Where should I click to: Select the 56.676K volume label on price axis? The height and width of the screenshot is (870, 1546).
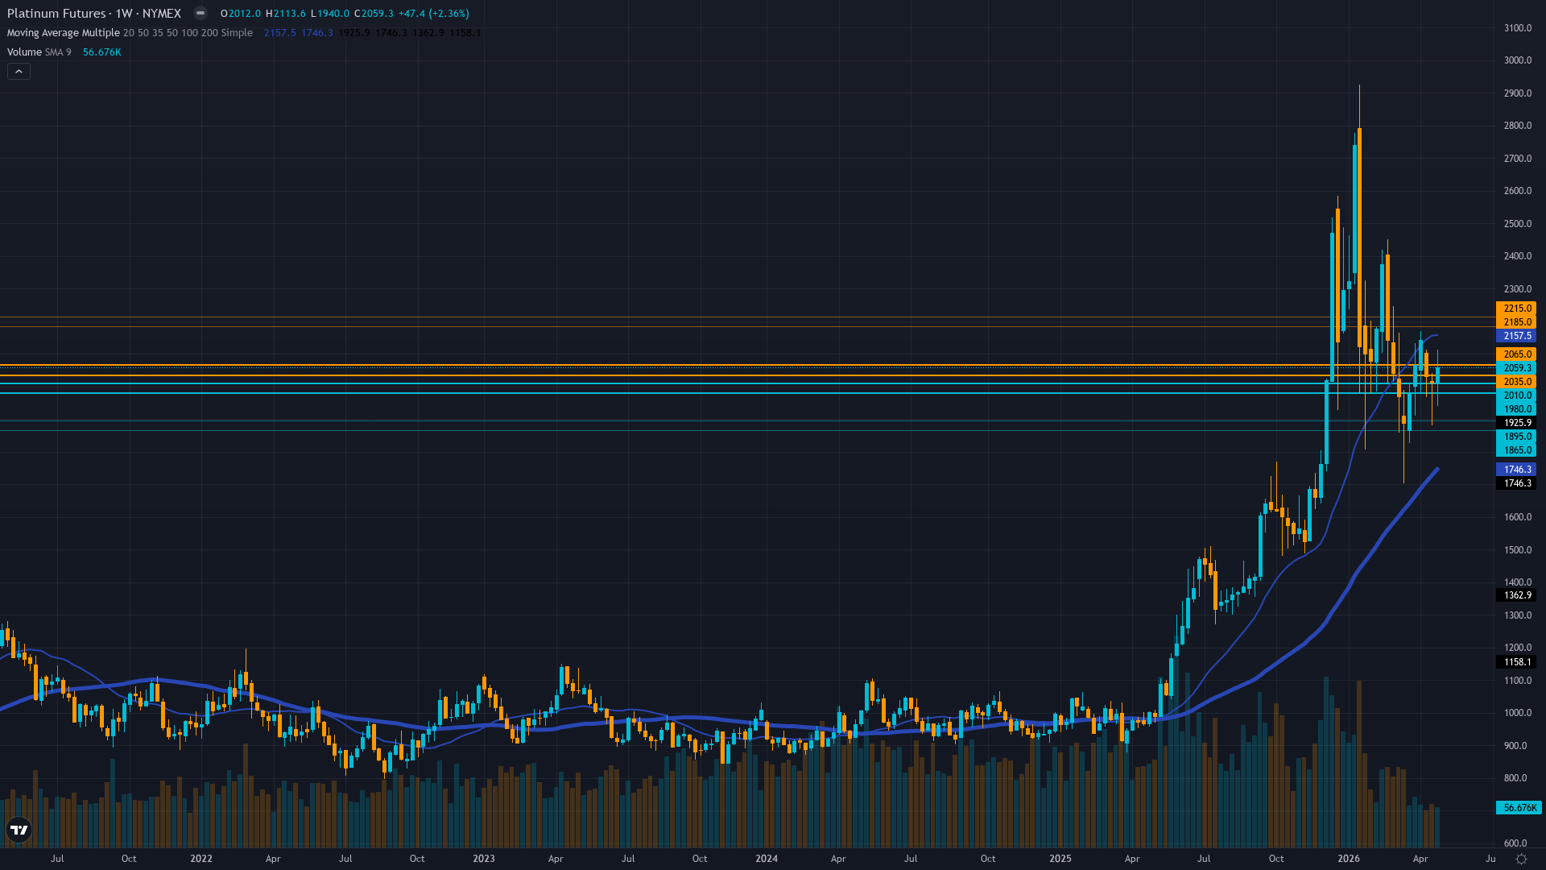pos(1519,808)
